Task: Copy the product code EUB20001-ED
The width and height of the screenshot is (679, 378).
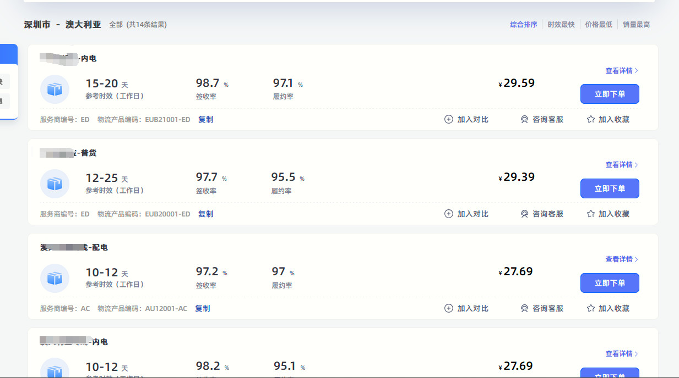Action: 205,214
